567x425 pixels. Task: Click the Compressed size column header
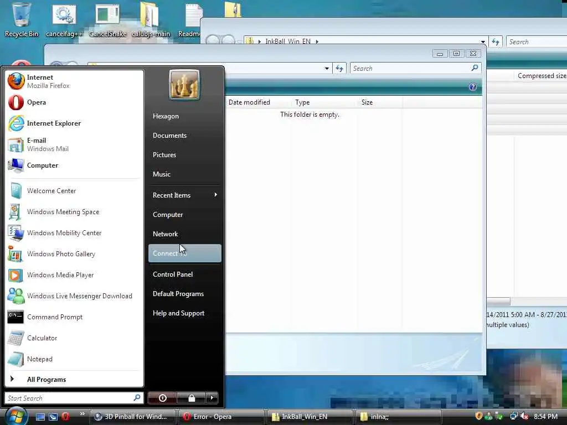[x=540, y=75]
